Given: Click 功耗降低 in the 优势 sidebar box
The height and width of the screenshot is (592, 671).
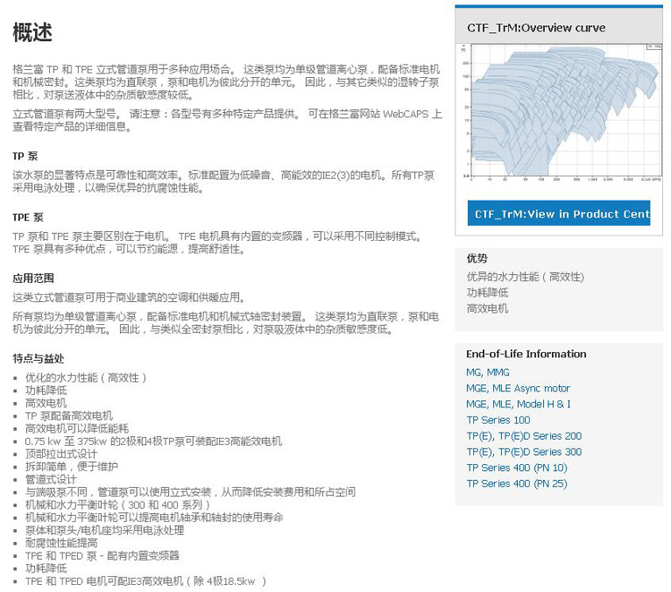Looking at the screenshot, I should [x=488, y=293].
